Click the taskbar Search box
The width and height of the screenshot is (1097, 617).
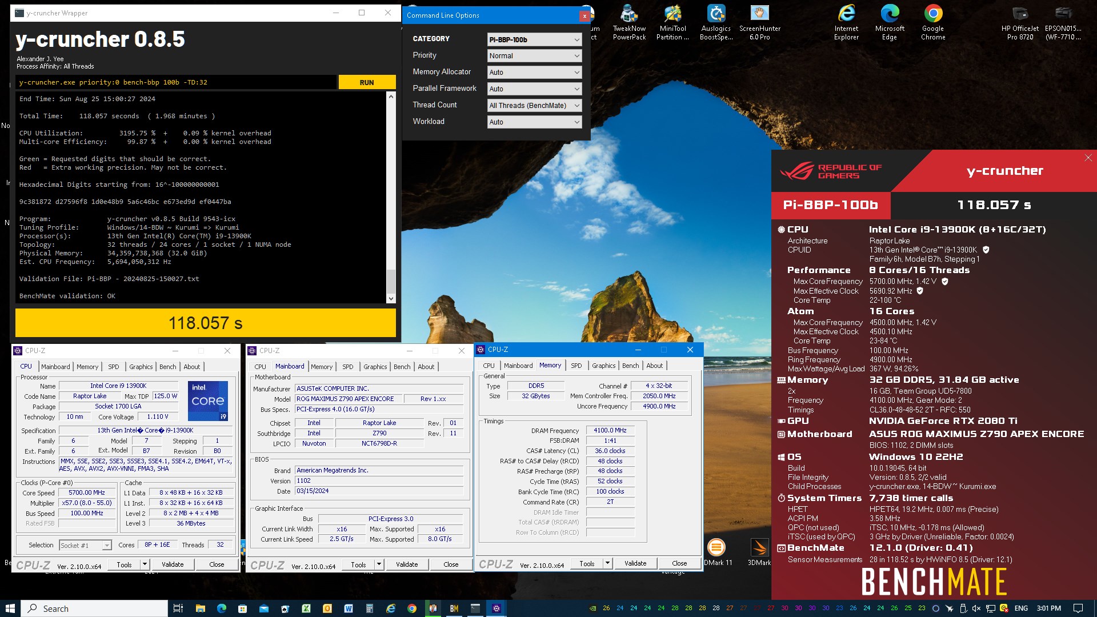click(94, 608)
